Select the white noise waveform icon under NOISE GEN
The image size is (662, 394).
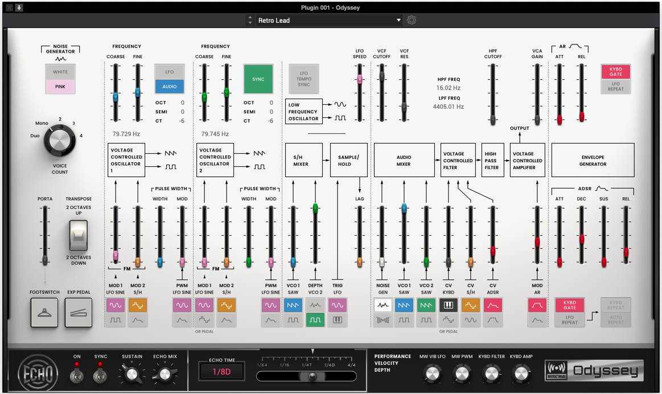pos(382,305)
